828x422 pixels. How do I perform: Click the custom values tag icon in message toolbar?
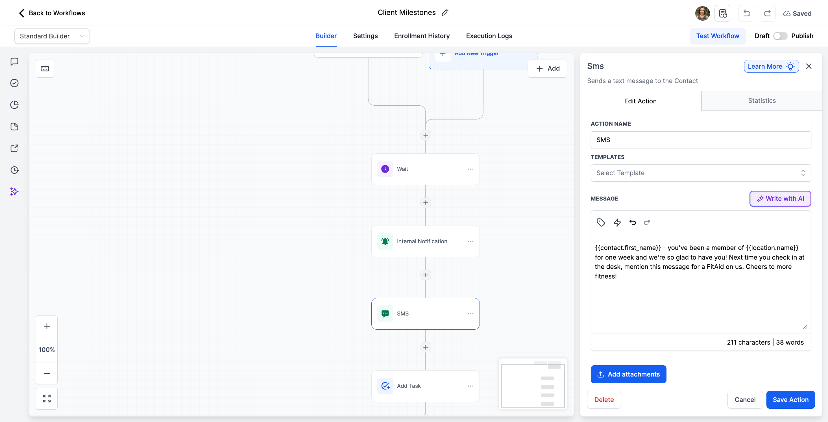[x=600, y=222]
